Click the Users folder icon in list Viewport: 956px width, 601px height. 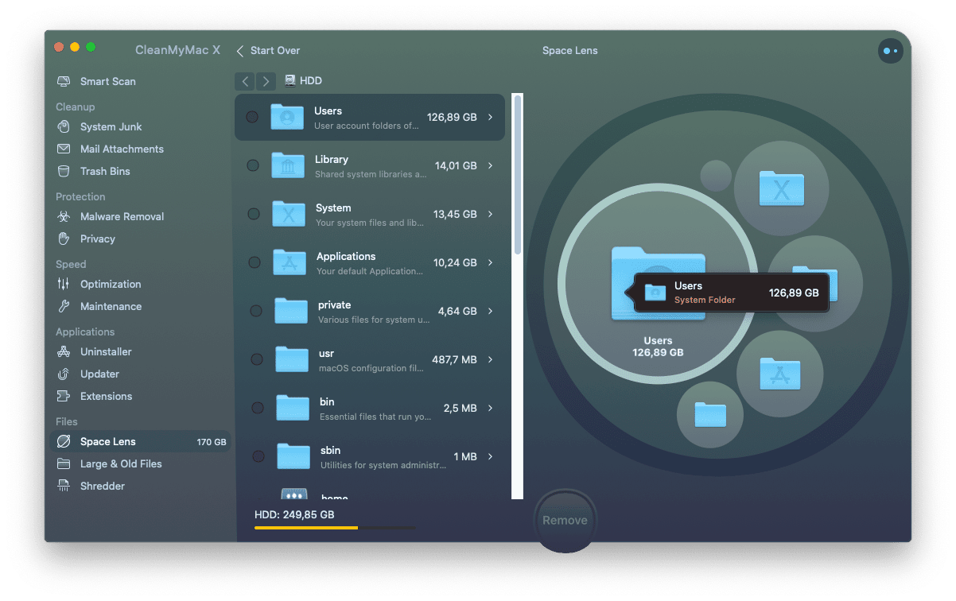coord(287,117)
